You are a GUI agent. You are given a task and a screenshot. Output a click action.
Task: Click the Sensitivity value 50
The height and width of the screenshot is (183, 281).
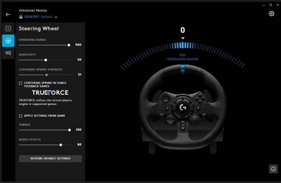tap(79, 60)
